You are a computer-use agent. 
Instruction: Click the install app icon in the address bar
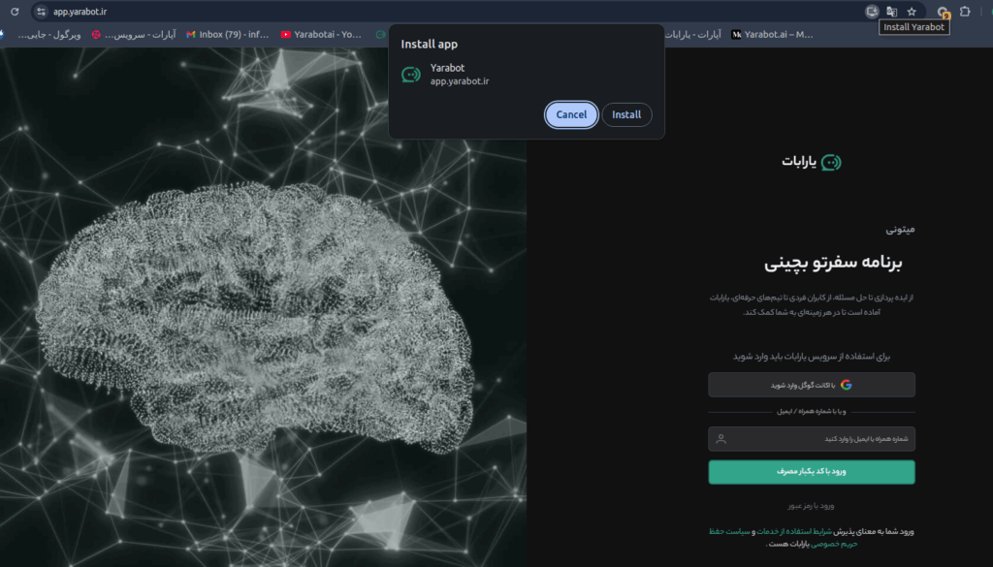pyautogui.click(x=872, y=12)
